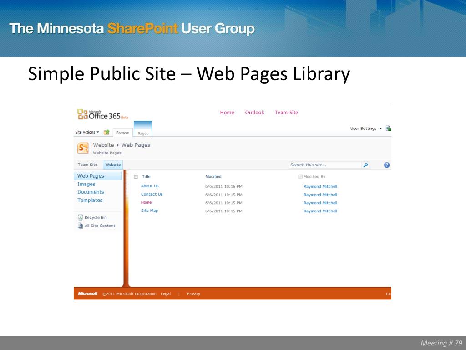Click the SharePoint site logo icon
The height and width of the screenshot is (350, 466).
[83, 148]
